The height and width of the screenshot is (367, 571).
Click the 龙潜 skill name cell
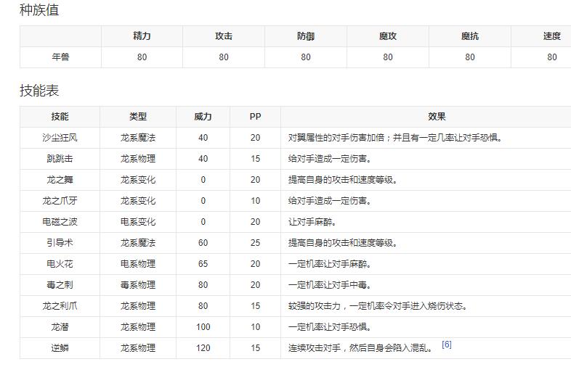tap(60, 327)
